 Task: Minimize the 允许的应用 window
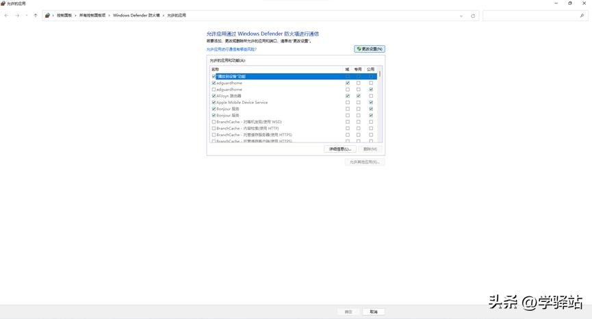[x=556, y=3]
